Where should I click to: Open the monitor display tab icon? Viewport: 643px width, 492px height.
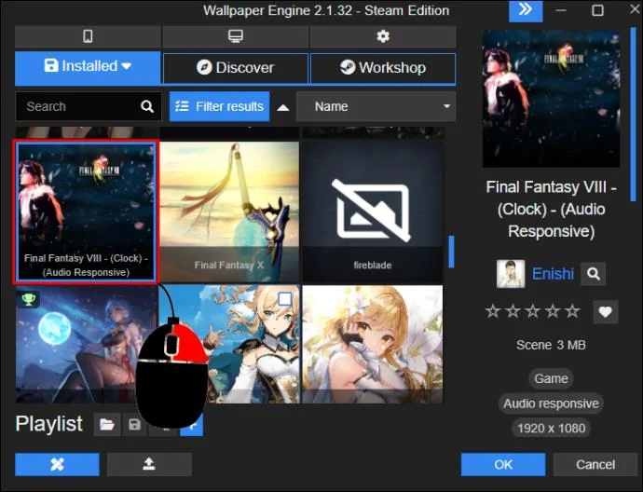coord(236,36)
